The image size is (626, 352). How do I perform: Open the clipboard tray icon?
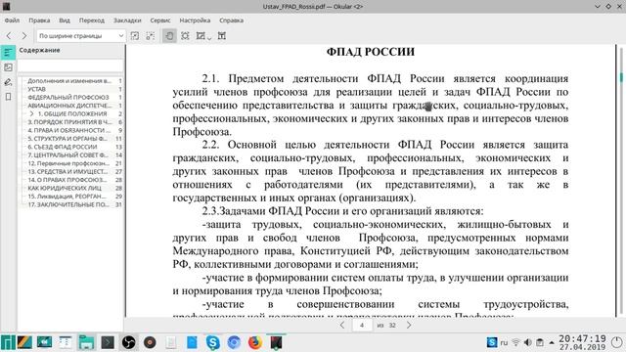(x=540, y=342)
